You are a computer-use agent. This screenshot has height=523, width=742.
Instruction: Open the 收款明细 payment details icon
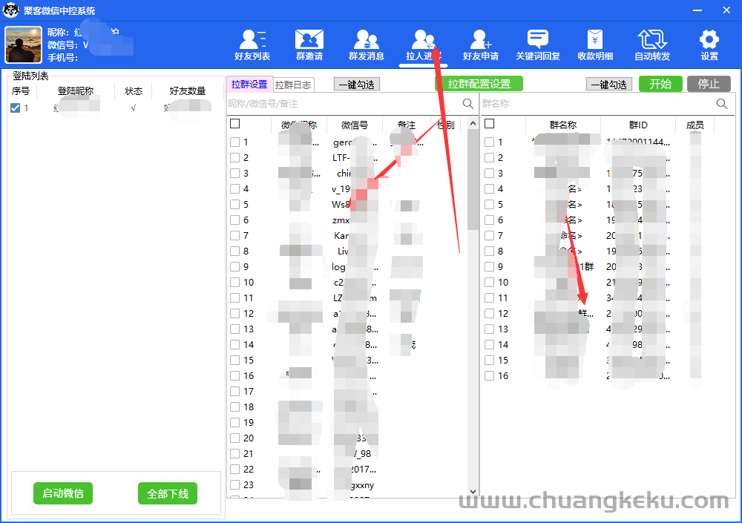pos(595,45)
